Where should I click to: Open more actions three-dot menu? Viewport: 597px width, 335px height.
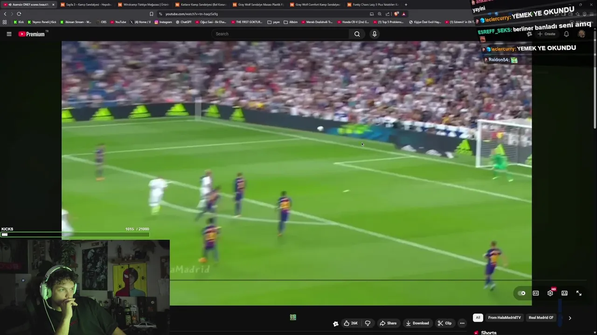tap(462, 323)
